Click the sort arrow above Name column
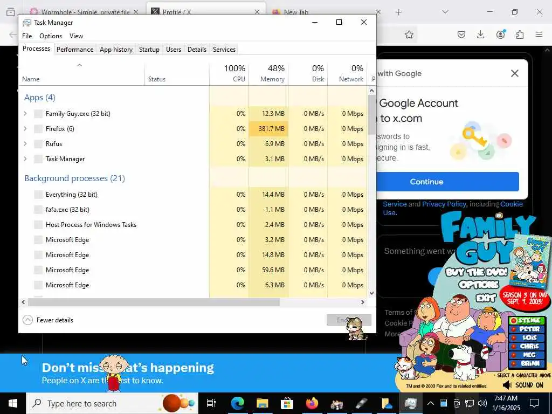Image resolution: width=552 pixels, height=414 pixels. (x=80, y=65)
